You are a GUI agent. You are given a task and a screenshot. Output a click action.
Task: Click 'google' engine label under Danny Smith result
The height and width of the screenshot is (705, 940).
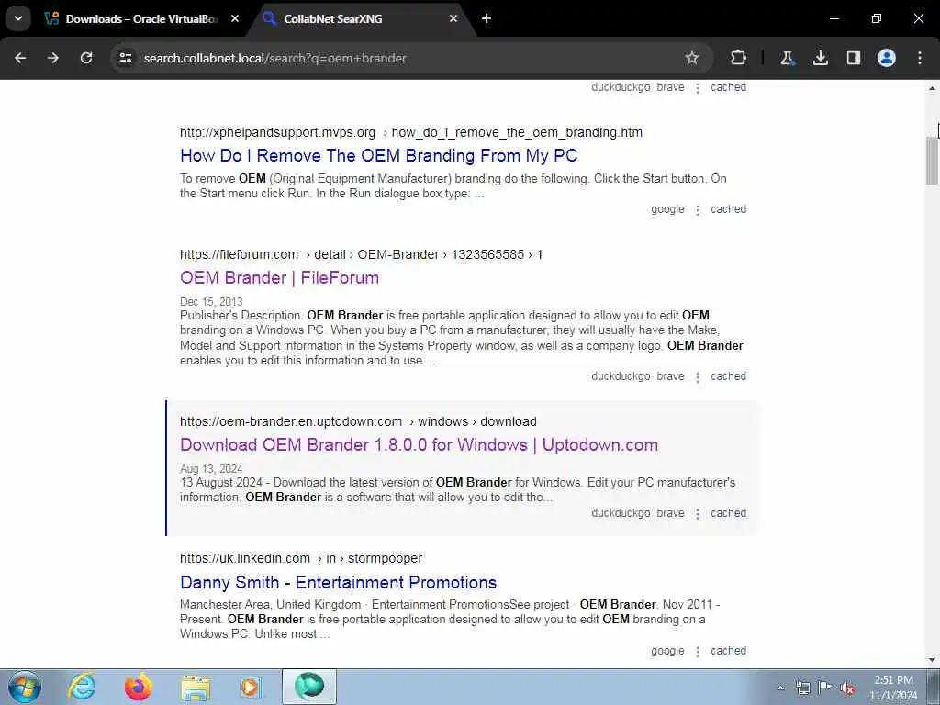click(x=667, y=651)
